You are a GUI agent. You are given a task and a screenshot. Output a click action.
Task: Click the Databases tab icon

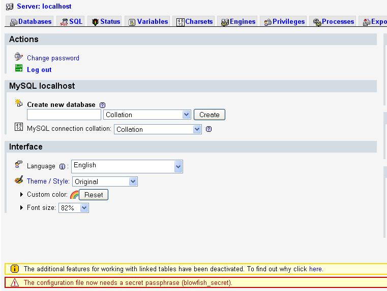pos(14,22)
